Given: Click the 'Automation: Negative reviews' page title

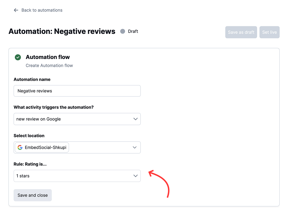Looking at the screenshot, I should [x=62, y=31].
